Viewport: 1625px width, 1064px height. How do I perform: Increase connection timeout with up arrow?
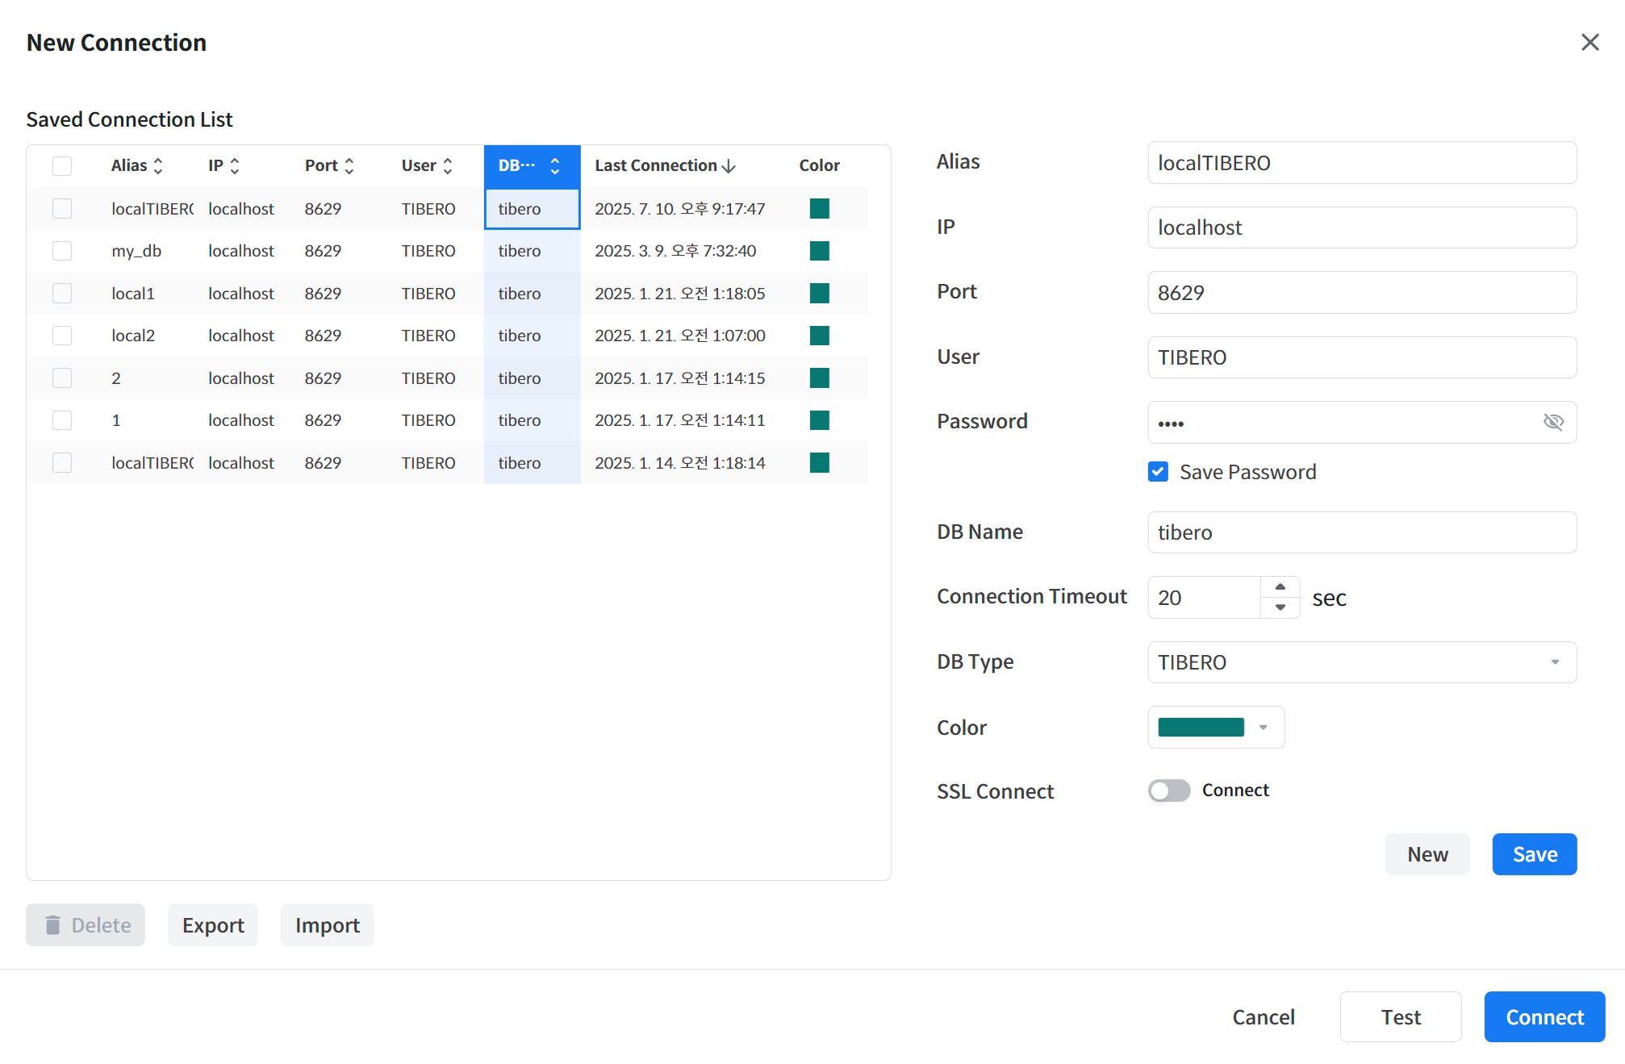click(1280, 586)
